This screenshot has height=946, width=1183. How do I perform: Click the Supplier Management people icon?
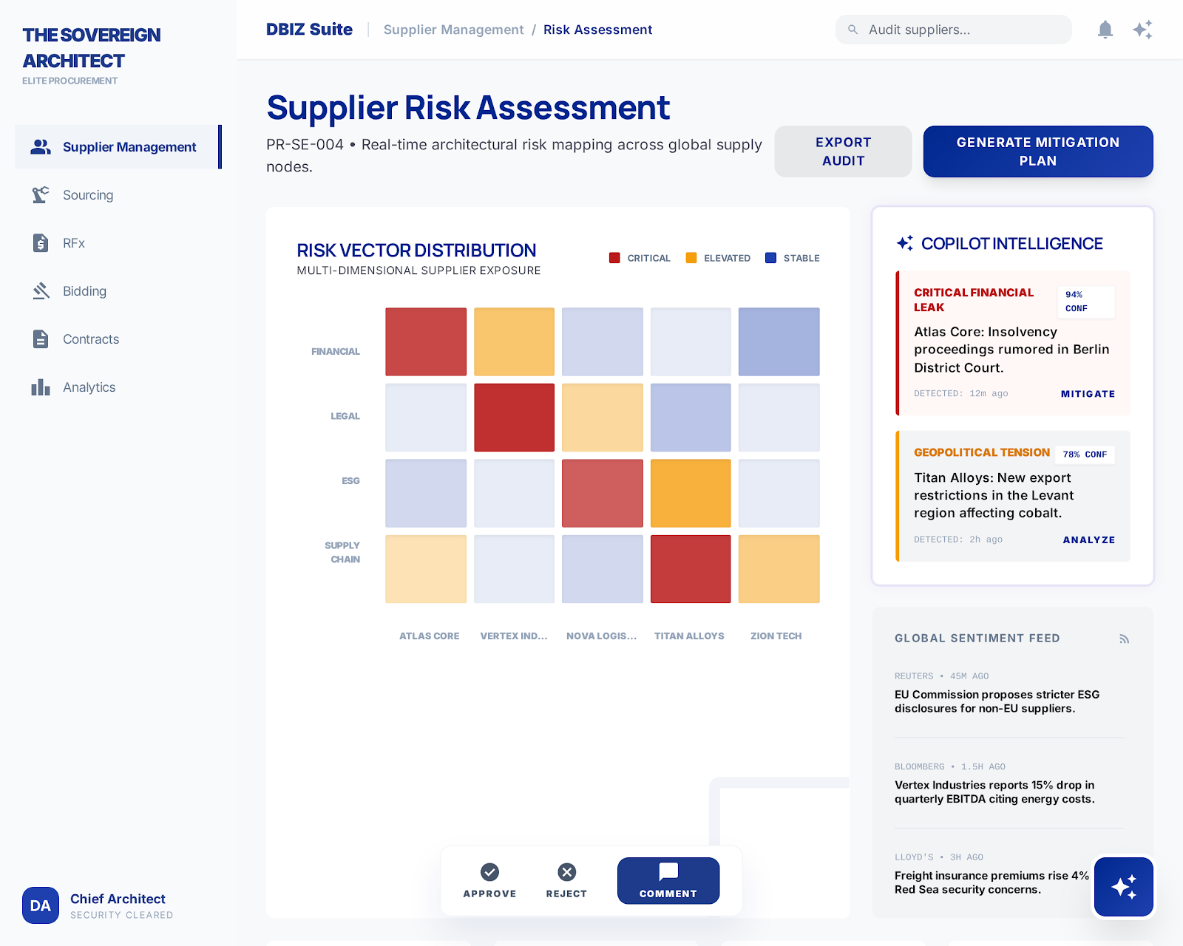click(x=41, y=147)
